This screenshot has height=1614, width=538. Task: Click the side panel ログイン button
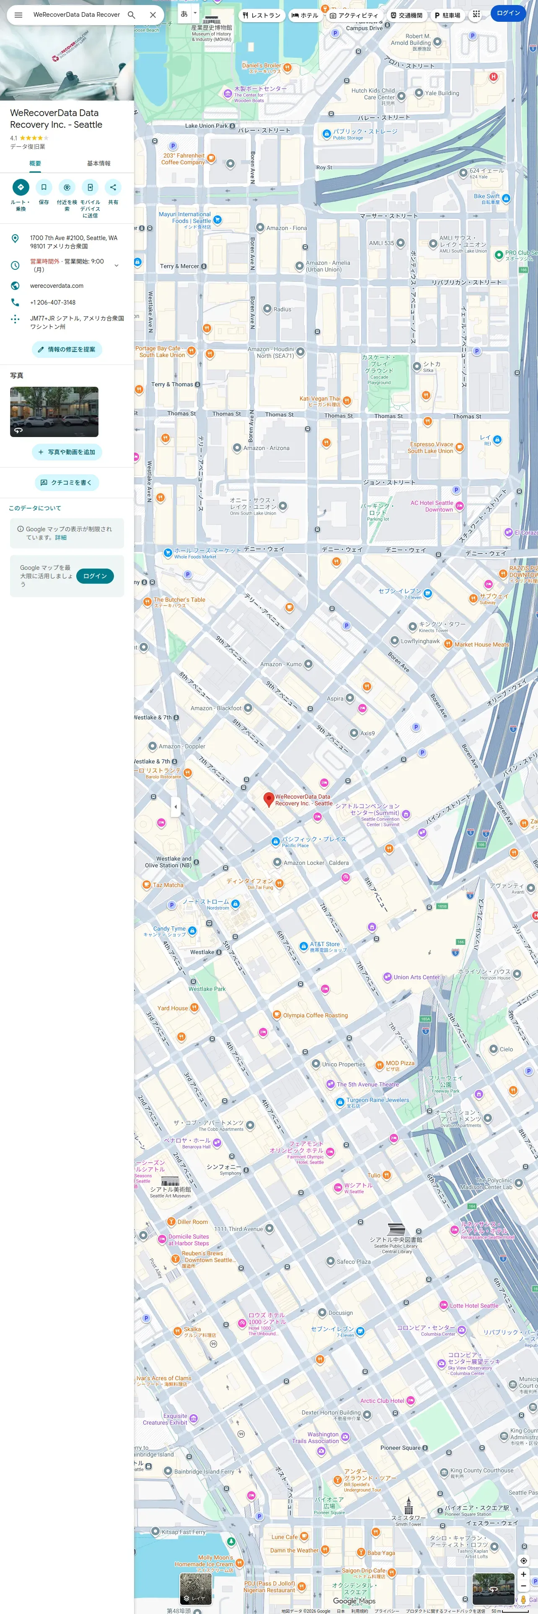(95, 576)
